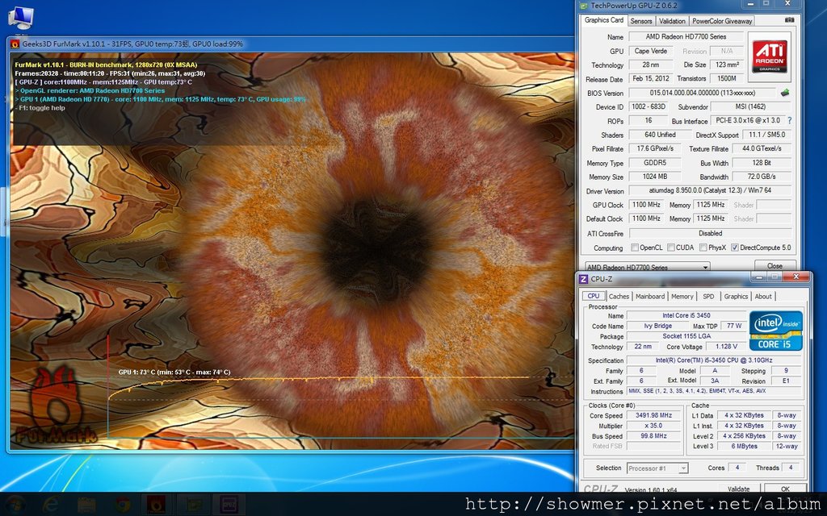Click the Core Voltage value 1.128 V
Viewport: 827px width, 516px height.
click(726, 347)
